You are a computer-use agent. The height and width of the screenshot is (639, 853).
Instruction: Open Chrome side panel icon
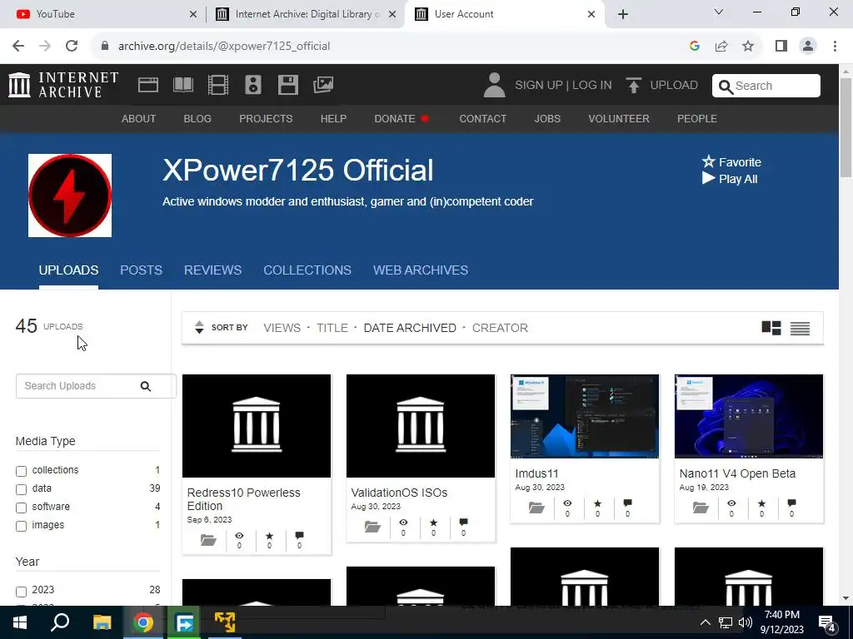(x=781, y=47)
